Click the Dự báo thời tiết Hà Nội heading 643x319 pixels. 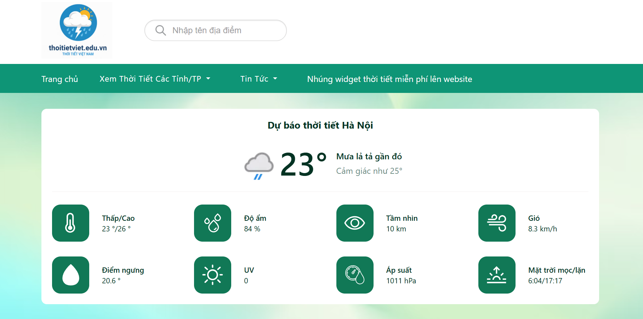pyautogui.click(x=320, y=125)
